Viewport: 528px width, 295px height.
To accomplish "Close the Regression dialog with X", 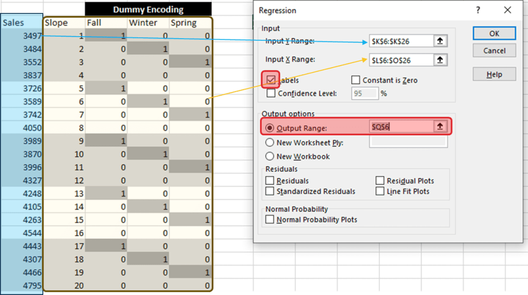I will 508,10.
